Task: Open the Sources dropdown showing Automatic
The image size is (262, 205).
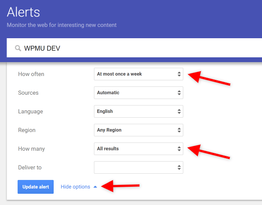Action: 139,93
